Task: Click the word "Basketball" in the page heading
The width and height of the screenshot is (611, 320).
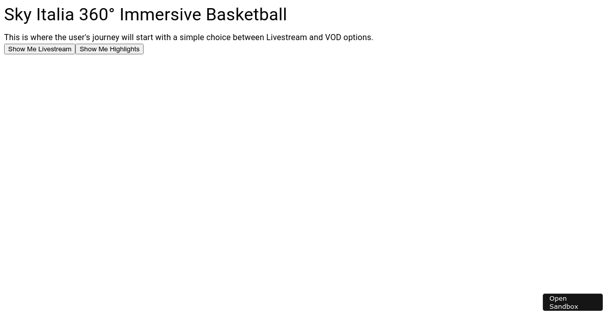Action: pyautogui.click(x=246, y=15)
